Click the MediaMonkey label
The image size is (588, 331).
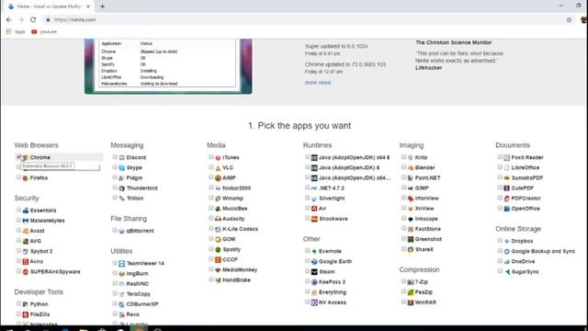click(240, 269)
